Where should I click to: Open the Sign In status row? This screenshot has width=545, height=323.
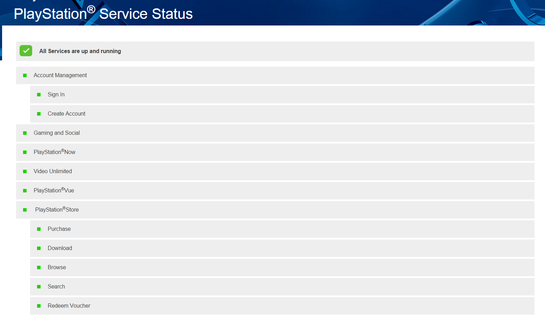[x=282, y=95]
